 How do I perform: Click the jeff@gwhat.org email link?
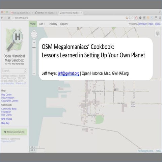(69, 73)
